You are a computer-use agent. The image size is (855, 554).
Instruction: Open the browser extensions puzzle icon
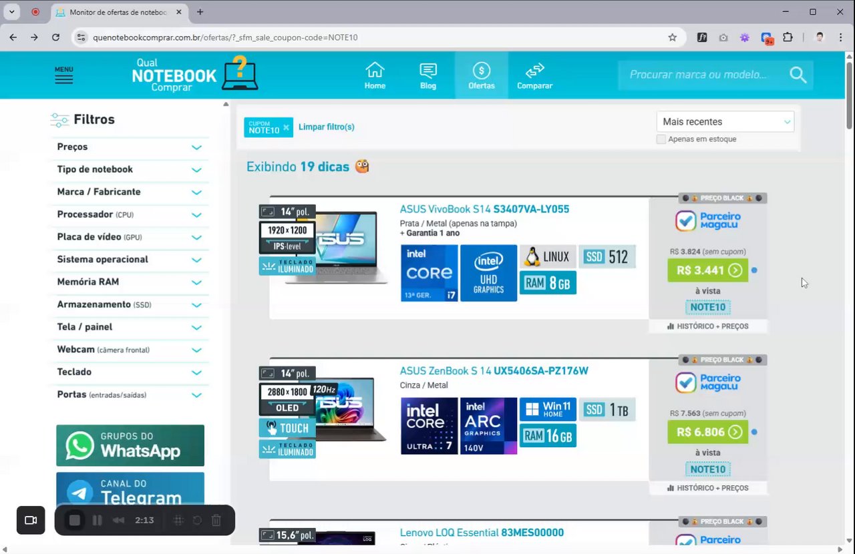coord(788,37)
